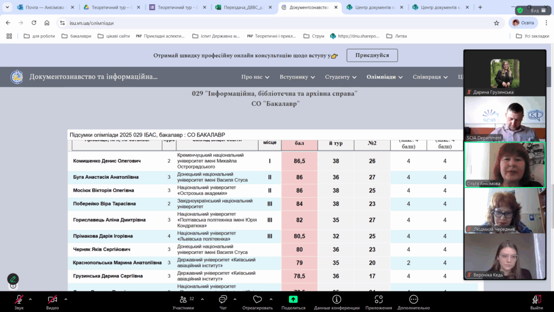Open the browser home page

point(47,23)
